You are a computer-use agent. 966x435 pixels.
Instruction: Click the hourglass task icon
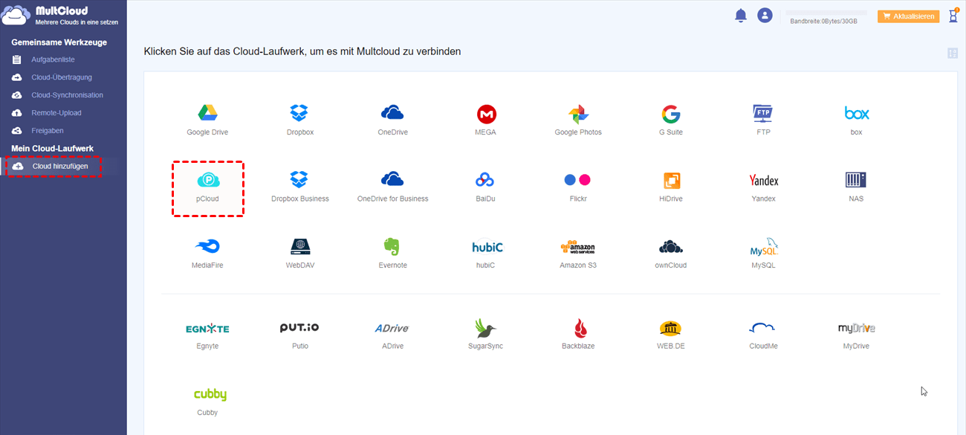[x=953, y=16]
